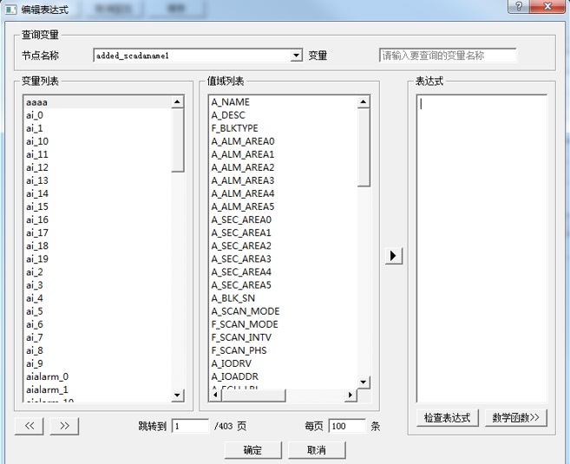The height and width of the screenshot is (464, 570).
Task: Select field A_DESC
Action: [284, 115]
